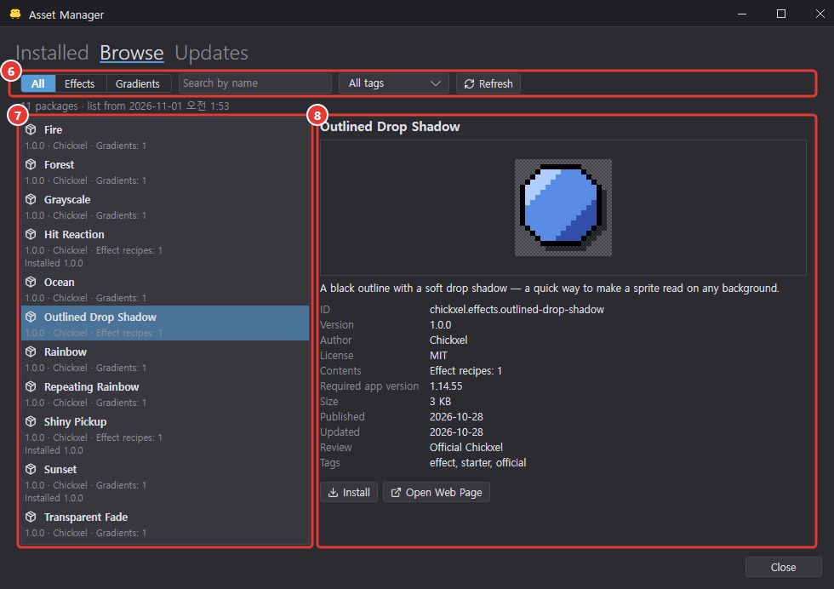This screenshot has width=834, height=589.
Task: Focus the Search by name field
Action: click(x=255, y=83)
